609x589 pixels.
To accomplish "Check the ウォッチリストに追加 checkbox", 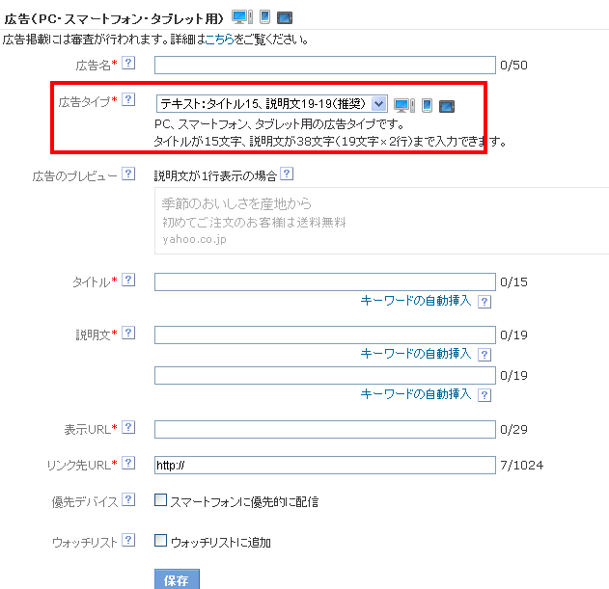I will pyautogui.click(x=160, y=540).
